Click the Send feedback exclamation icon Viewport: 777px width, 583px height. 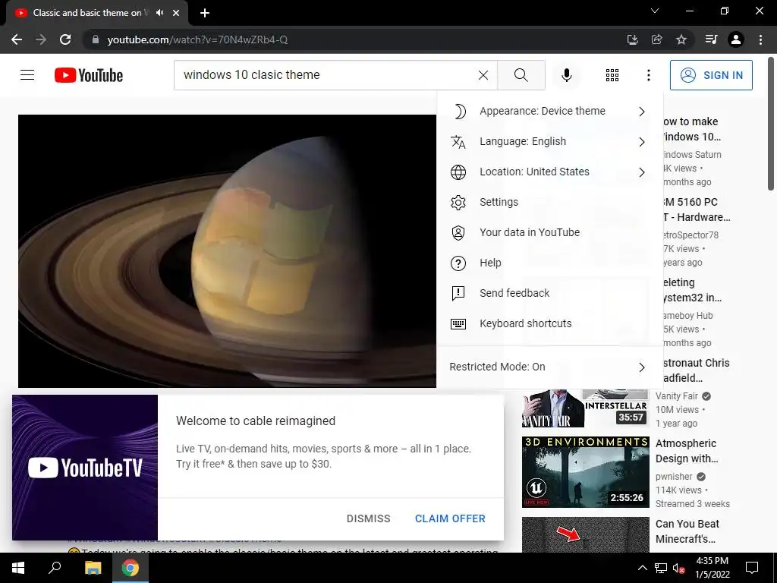(x=458, y=294)
